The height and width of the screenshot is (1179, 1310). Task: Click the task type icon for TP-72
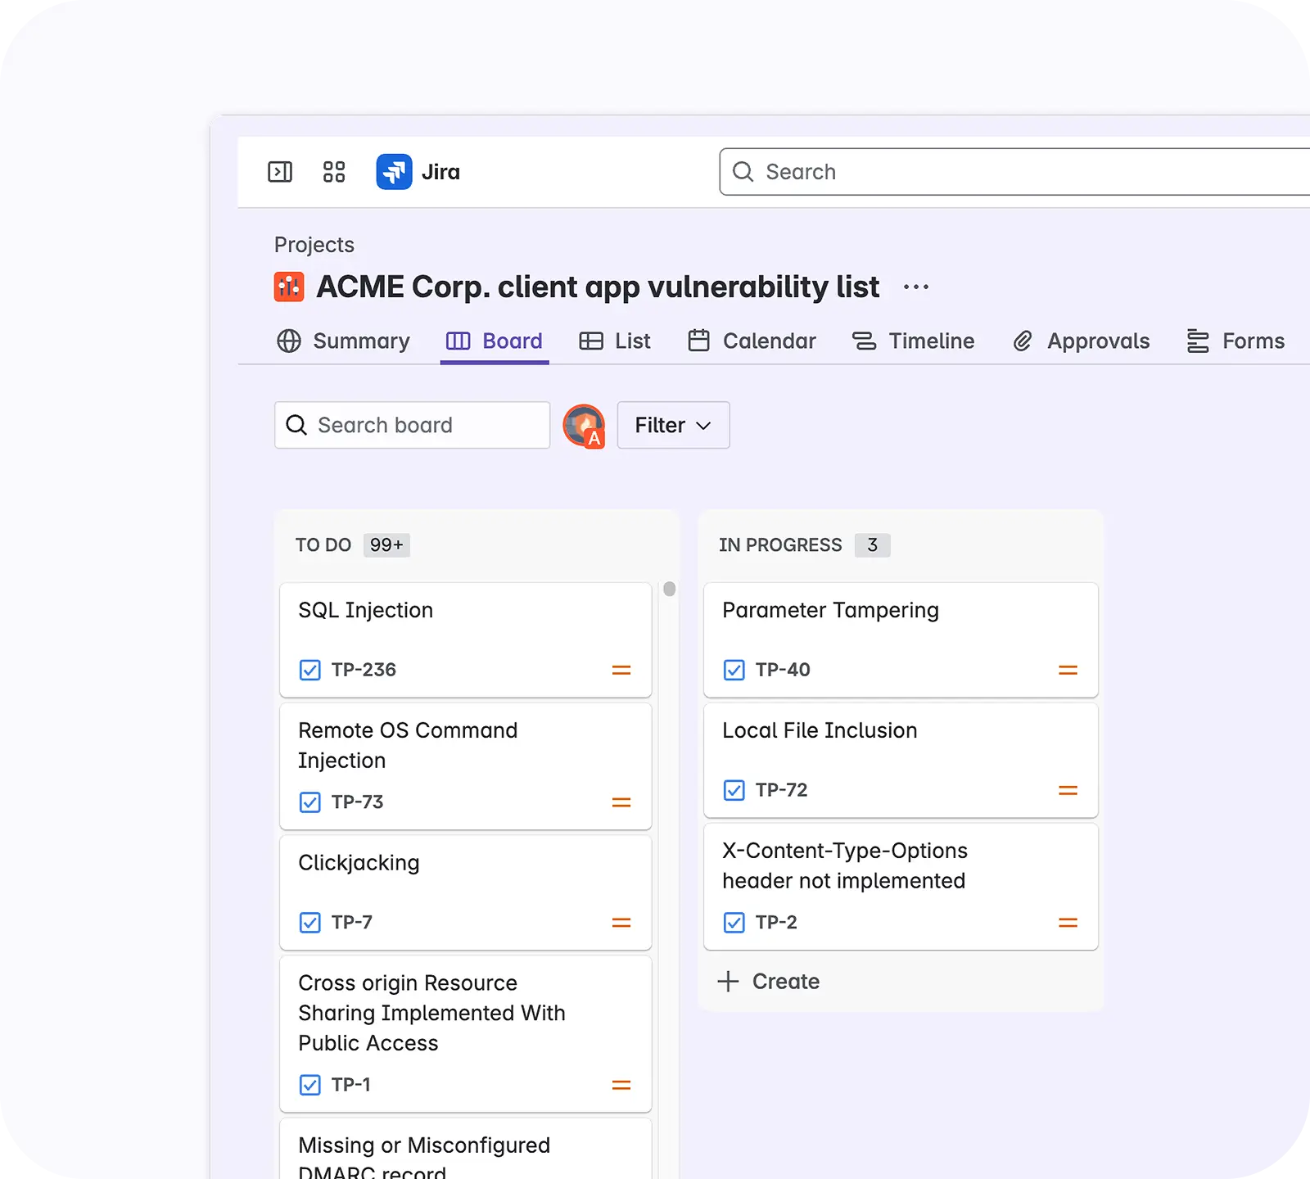point(734,790)
